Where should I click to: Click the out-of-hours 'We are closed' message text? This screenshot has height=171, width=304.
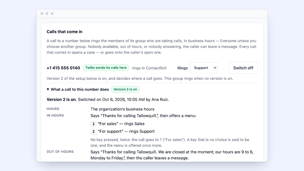coord(172,155)
